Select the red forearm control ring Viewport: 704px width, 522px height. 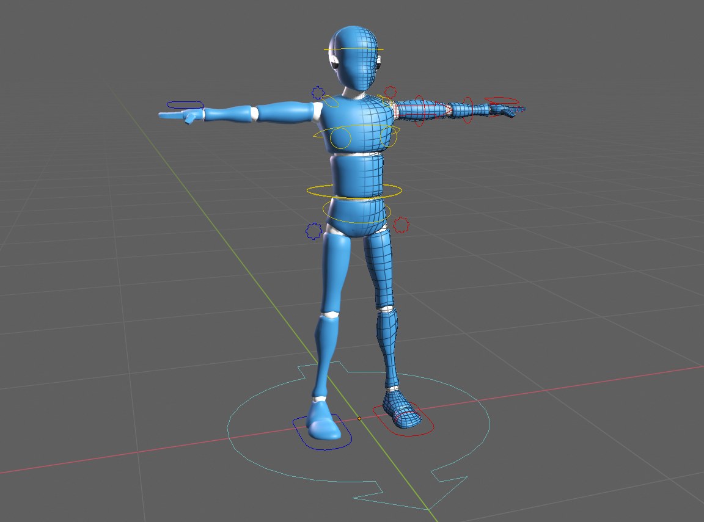pyautogui.click(x=468, y=110)
